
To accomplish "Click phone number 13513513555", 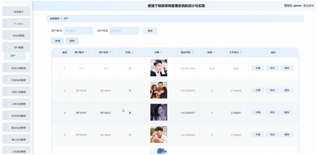I will tap(188, 69).
